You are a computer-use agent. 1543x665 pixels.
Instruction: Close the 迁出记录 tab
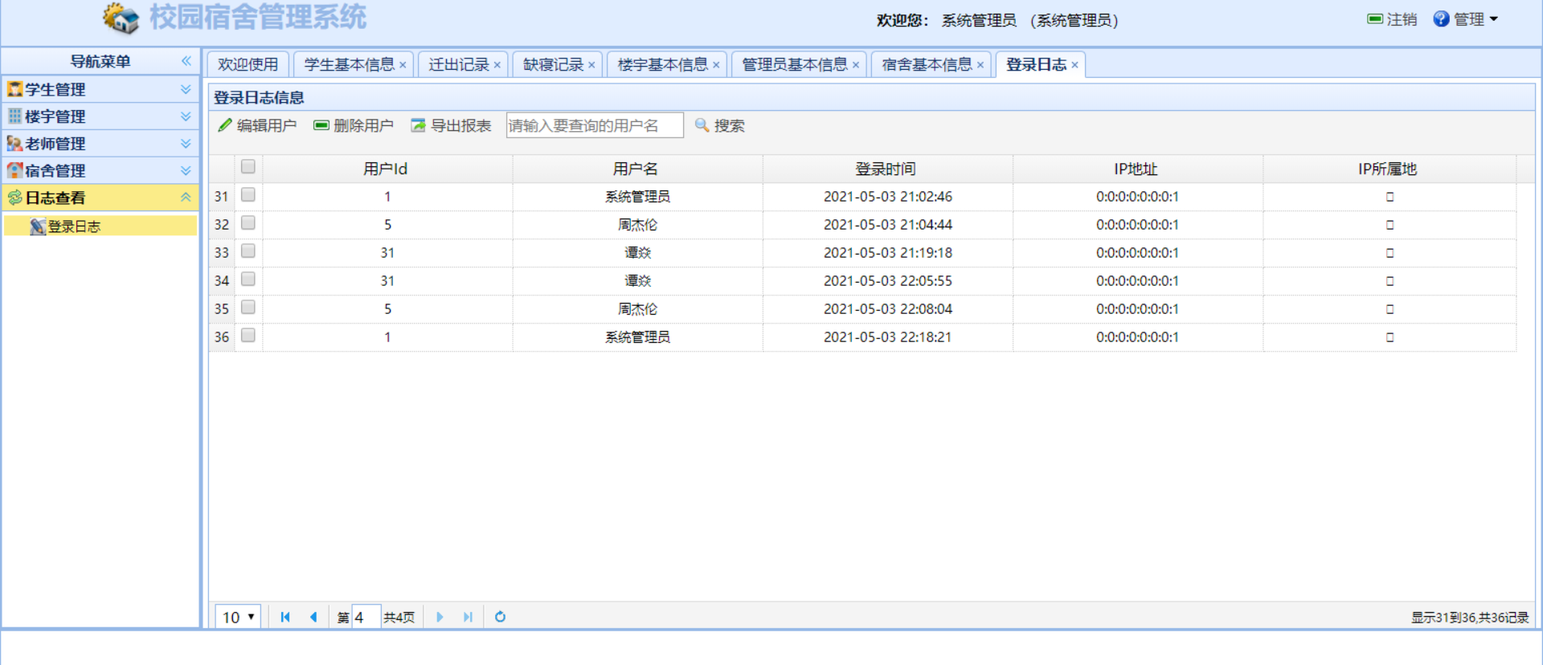(497, 65)
